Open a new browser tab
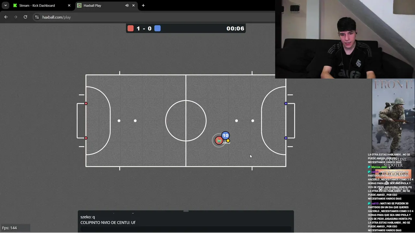Screen dimensions: 415x233 pyautogui.click(x=143, y=6)
